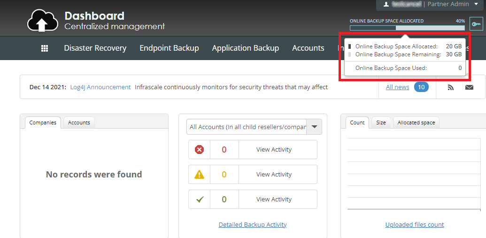
Task: Switch to the Allocated space tab
Action: (416, 123)
